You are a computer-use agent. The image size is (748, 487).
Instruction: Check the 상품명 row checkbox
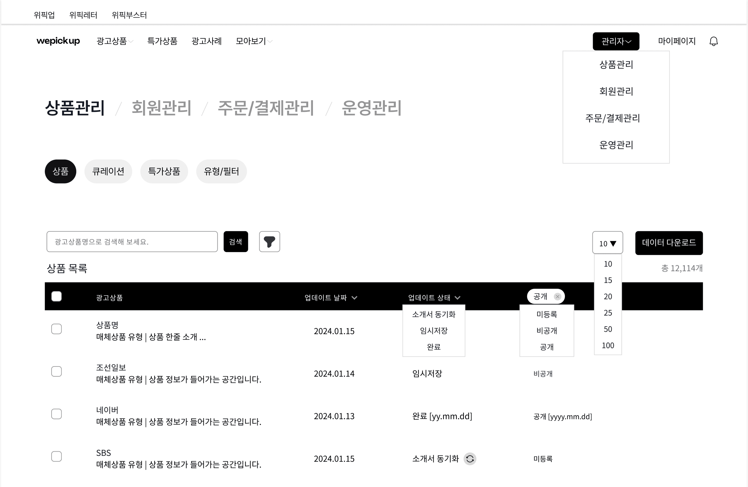[x=57, y=329]
